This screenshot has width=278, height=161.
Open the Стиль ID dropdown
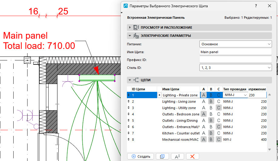click(x=236, y=68)
